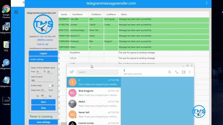Open Sender Settings section
Image resolution: width=223 pixels, height=125 pixels.
43,59
